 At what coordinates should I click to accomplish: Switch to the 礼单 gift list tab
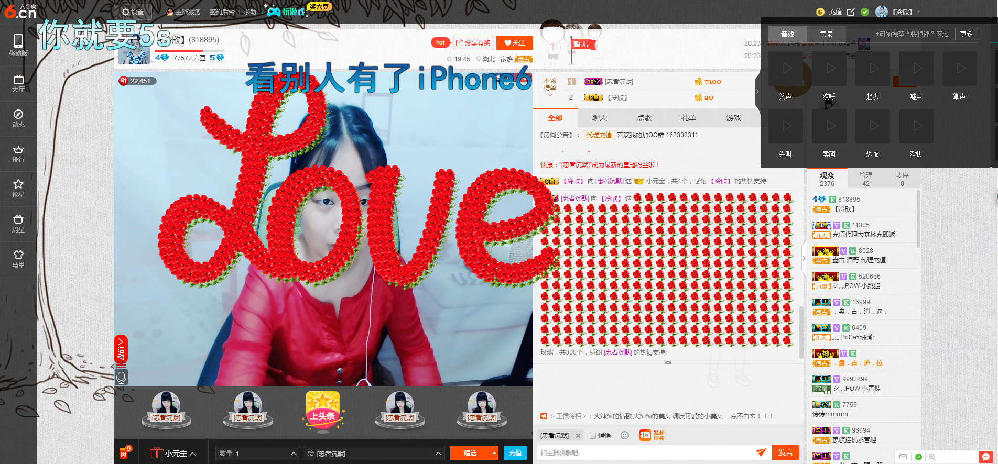pos(689,118)
